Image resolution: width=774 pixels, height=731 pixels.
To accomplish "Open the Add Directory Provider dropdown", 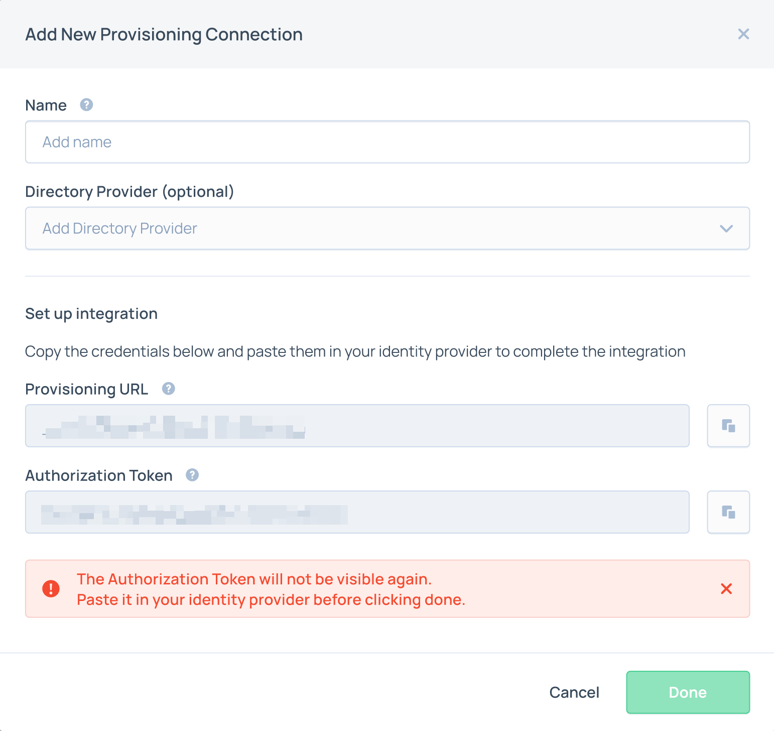I will pyautogui.click(x=388, y=228).
